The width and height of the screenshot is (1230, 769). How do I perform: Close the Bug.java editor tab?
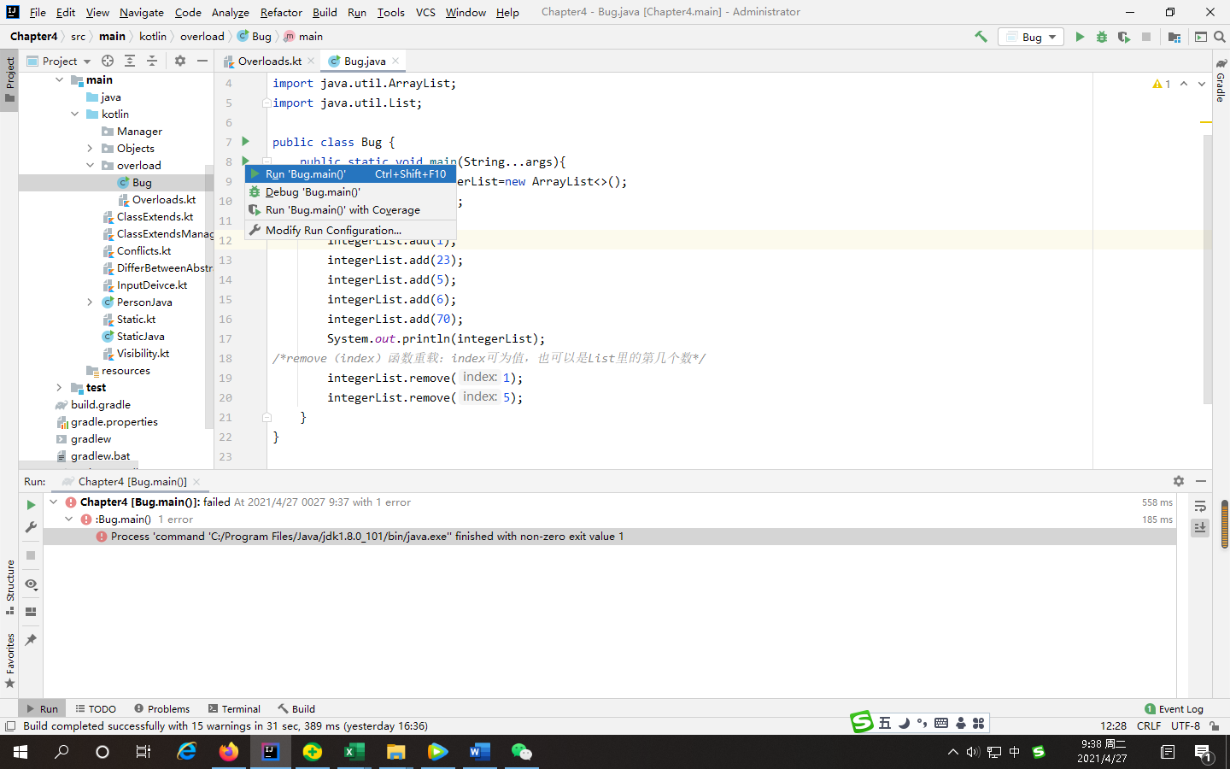pos(395,62)
